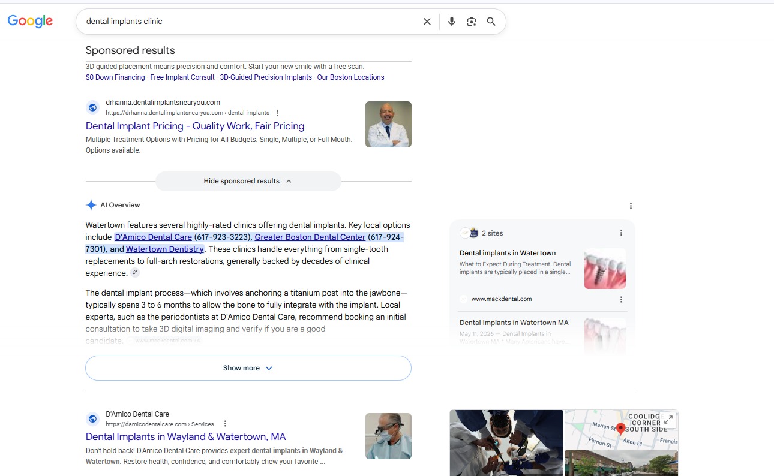Click the 'Sponsored results' heading

pos(130,50)
